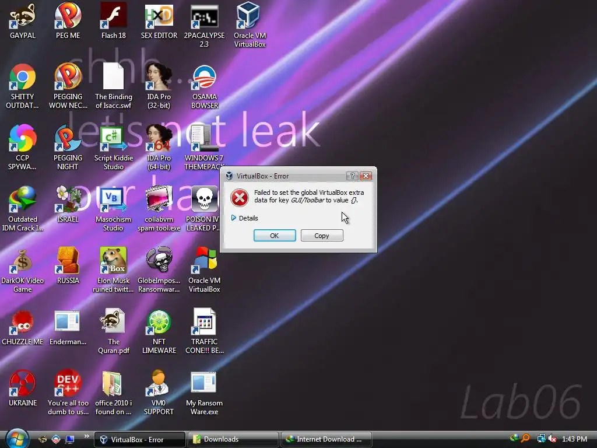Viewport: 597px width, 448px height.
Task: Switch to Downloads taskbar button
Action: click(233, 439)
